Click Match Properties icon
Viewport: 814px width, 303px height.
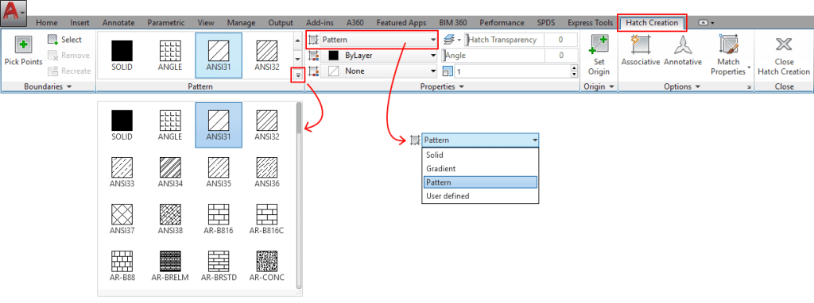(729, 44)
